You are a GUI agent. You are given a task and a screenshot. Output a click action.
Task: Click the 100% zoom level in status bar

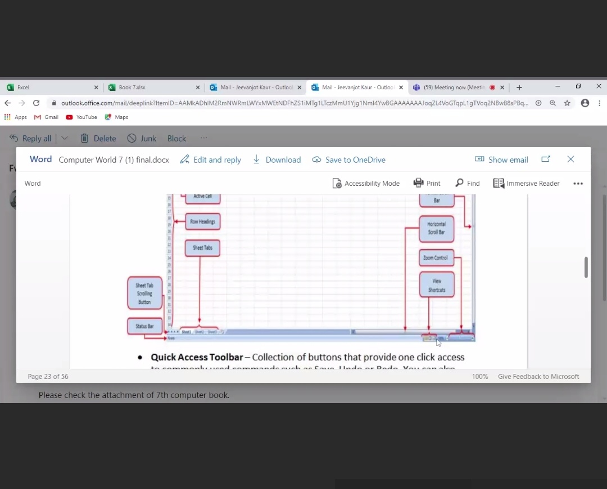(x=480, y=377)
